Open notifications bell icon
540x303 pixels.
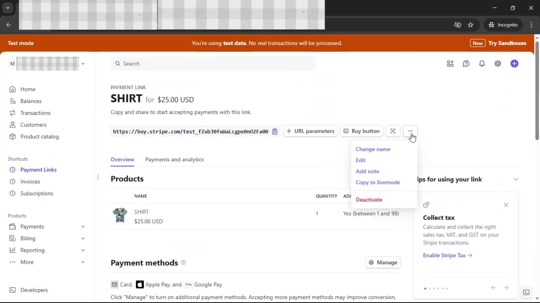tap(482, 64)
